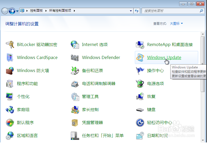The image size is (207, 144).
Task: Click the Windows Defender link text
Action: tap(101, 57)
